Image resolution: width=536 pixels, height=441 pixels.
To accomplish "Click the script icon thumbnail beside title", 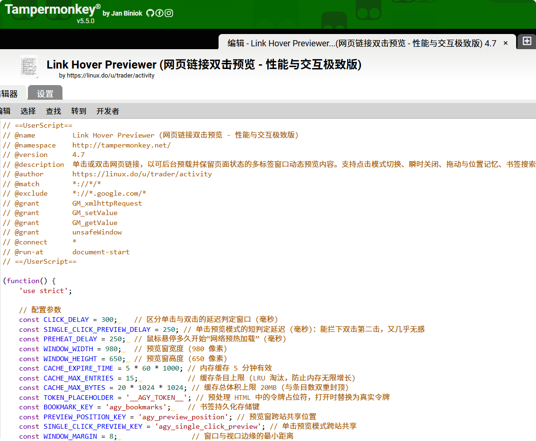I will [x=29, y=66].
